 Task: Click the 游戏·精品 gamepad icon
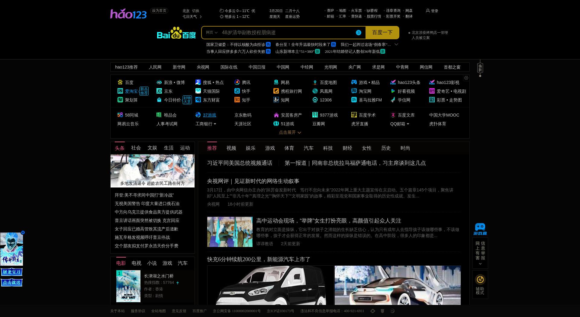[x=354, y=82]
